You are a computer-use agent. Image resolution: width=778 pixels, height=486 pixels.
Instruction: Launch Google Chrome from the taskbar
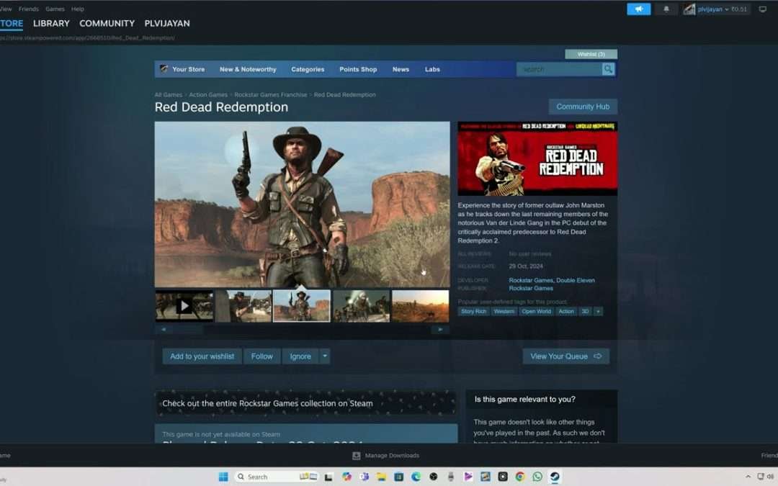[x=521, y=477]
